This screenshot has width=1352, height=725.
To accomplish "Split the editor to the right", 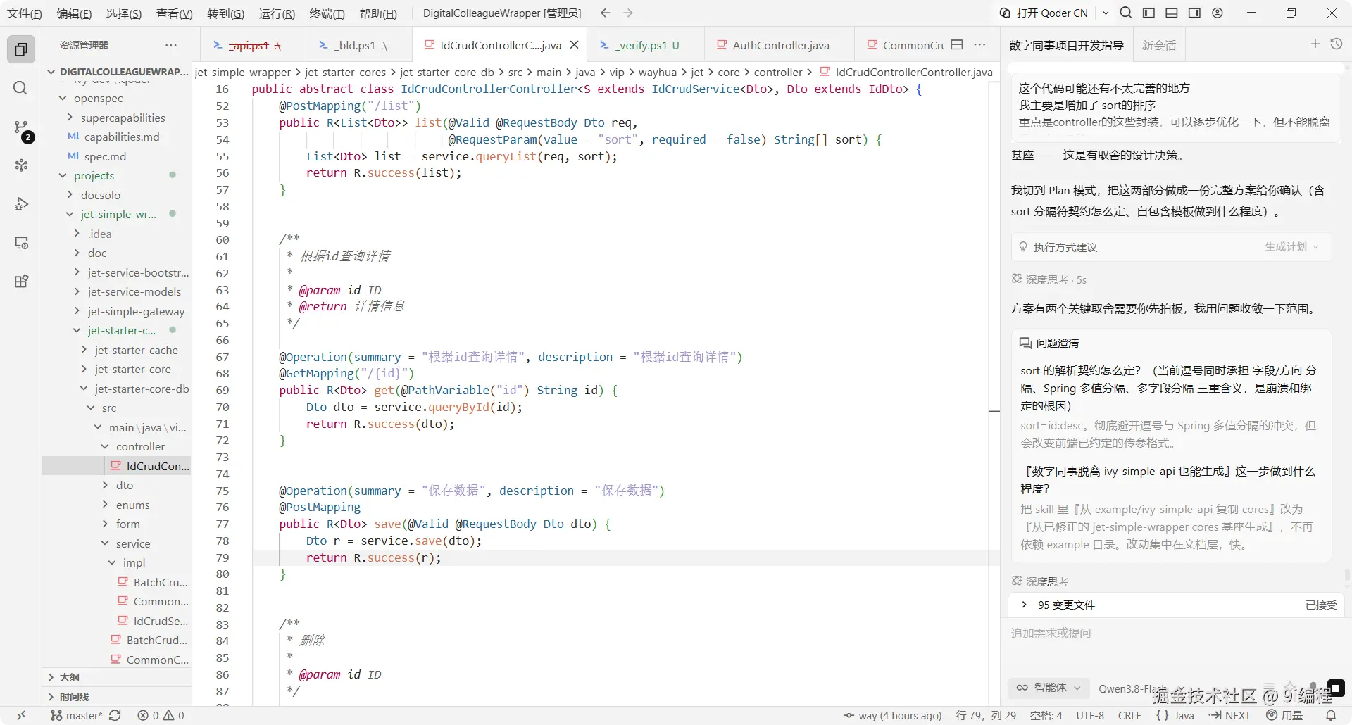I will point(957,44).
